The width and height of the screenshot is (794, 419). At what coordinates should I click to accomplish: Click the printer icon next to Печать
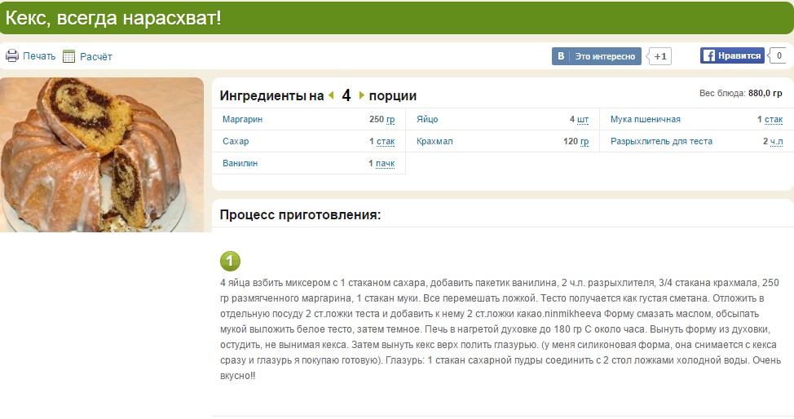tap(12, 56)
